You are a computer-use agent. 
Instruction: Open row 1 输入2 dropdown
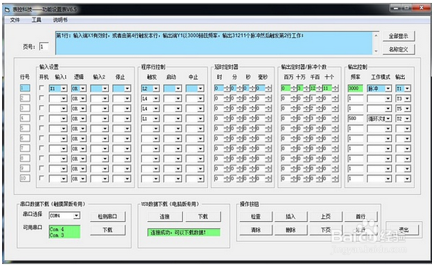[99, 89]
